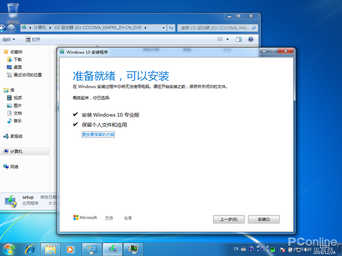Open 文档 documents library
The height and width of the screenshot is (256, 342).
point(14,113)
